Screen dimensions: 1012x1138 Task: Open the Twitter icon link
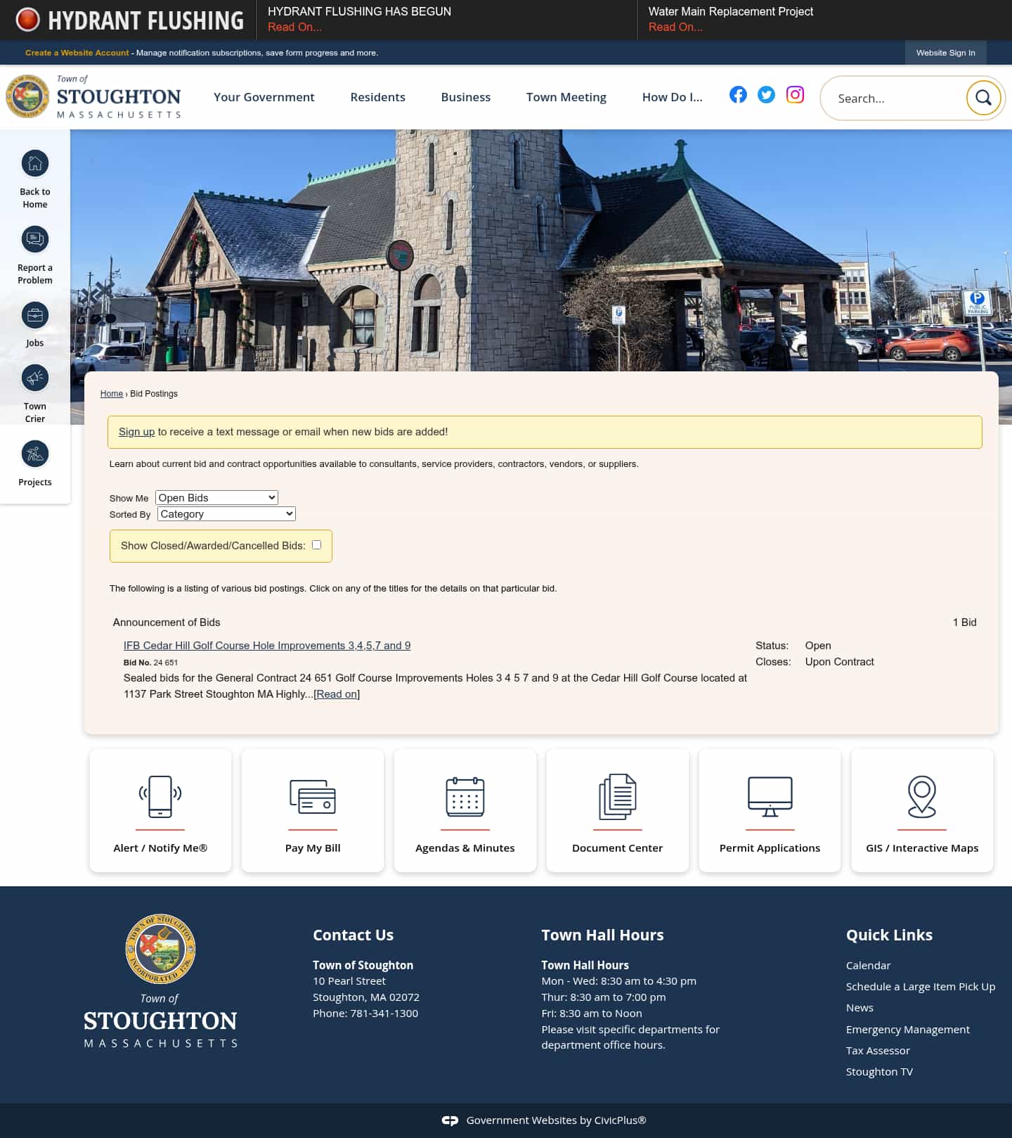(766, 94)
